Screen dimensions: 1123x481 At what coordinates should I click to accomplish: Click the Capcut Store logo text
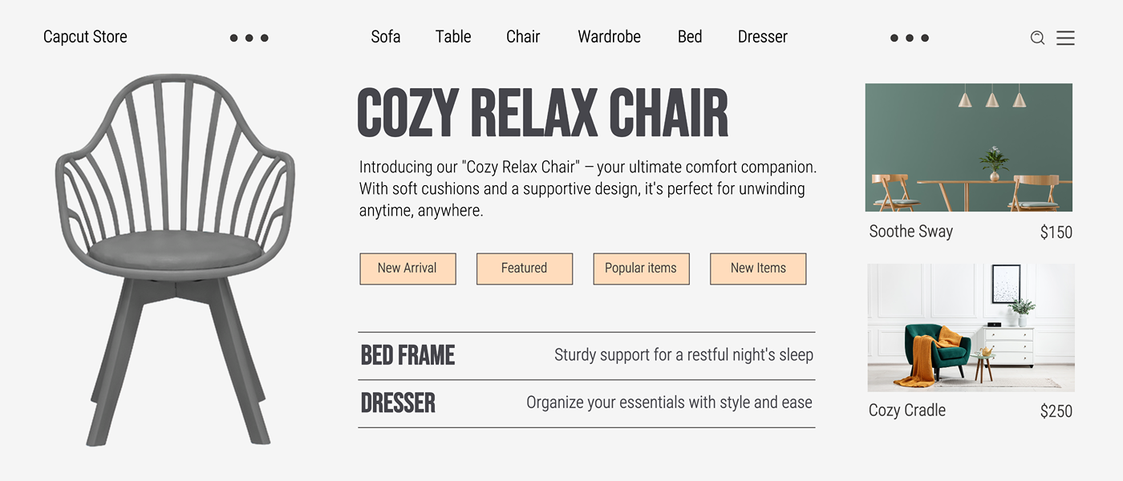point(85,37)
